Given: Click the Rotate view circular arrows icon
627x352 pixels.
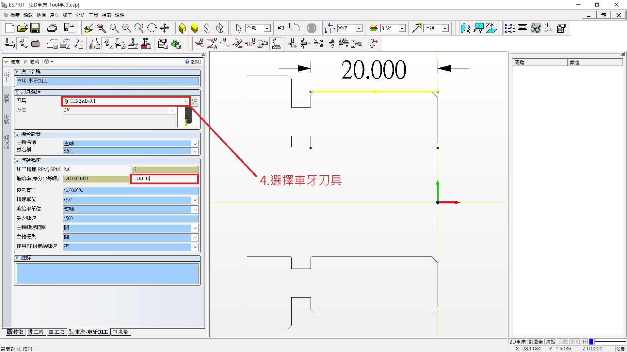Looking at the screenshot, I should (152, 28).
